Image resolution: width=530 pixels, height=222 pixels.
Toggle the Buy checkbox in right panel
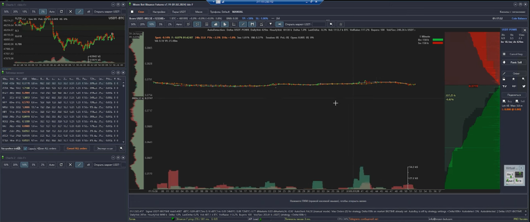505,101
